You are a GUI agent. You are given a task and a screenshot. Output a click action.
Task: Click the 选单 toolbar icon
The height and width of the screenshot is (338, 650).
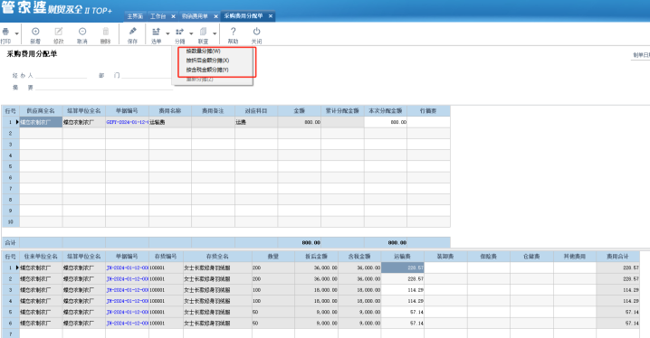[156, 32]
